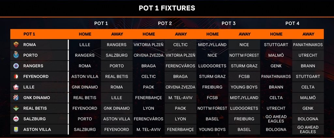This screenshot has height=138, width=334.
Task: Select the Ferencváros cell in Rangers' row
Action: [x=180, y=66]
